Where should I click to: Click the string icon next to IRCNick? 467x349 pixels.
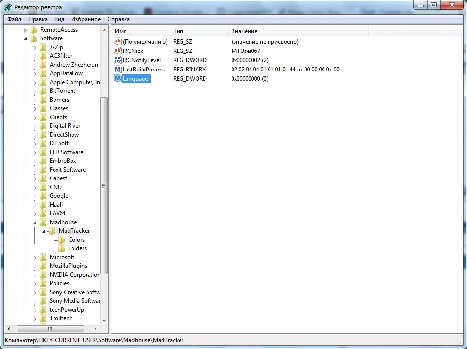click(x=118, y=51)
